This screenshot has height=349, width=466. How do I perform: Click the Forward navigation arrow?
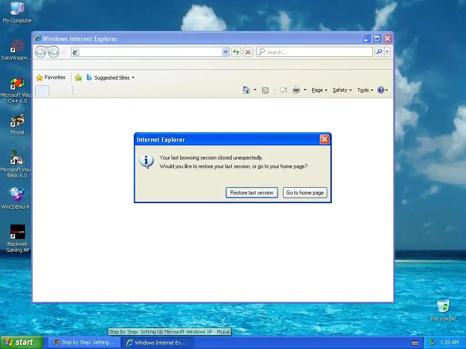54,52
